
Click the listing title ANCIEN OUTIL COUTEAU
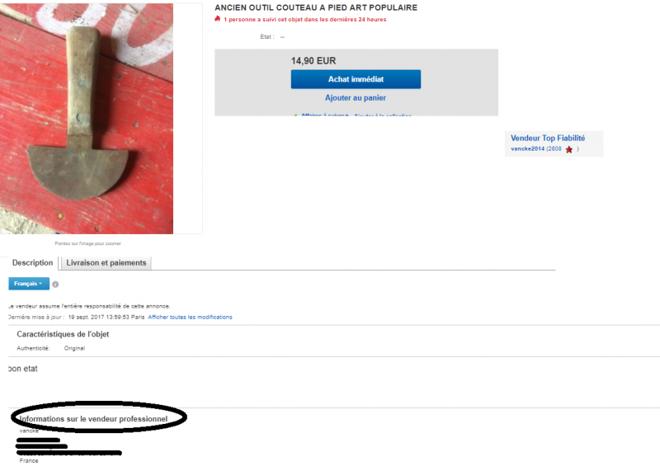pyautogui.click(x=316, y=7)
